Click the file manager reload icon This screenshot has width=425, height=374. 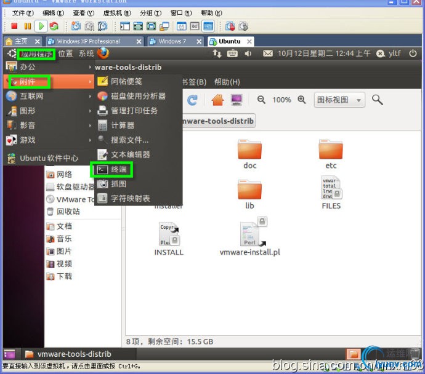(x=192, y=100)
